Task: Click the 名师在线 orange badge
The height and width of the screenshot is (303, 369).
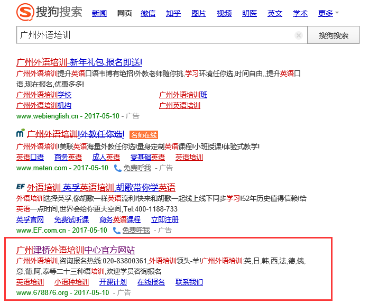Action: point(144,135)
